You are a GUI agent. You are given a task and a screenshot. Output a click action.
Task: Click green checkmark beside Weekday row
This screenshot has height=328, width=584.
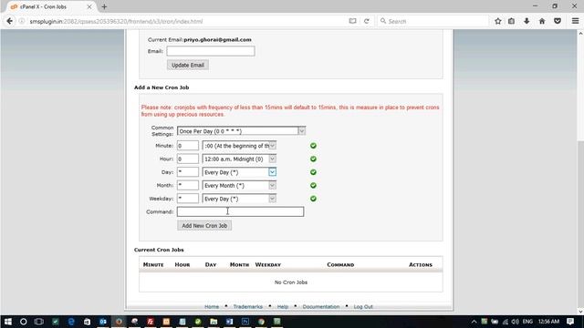(x=313, y=199)
